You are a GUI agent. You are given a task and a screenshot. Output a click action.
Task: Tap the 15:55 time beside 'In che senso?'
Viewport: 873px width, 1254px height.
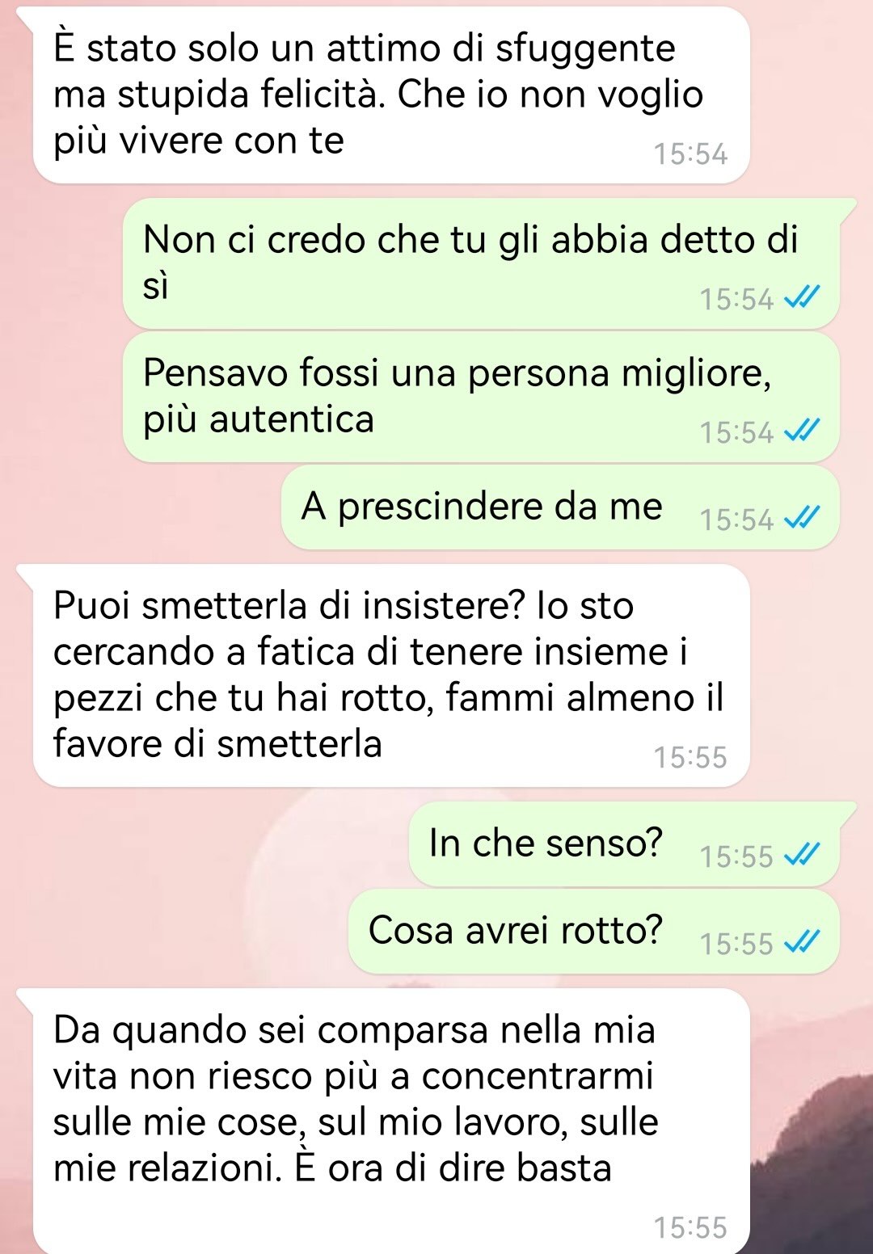[736, 856]
